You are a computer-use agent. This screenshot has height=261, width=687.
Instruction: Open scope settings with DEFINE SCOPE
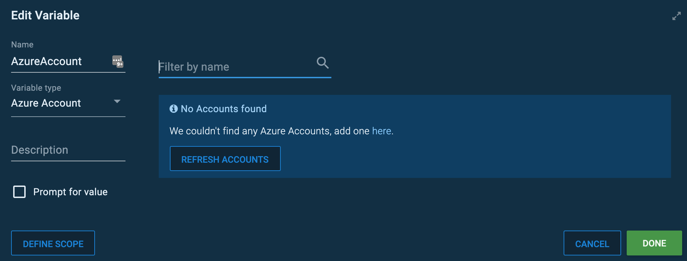53,243
